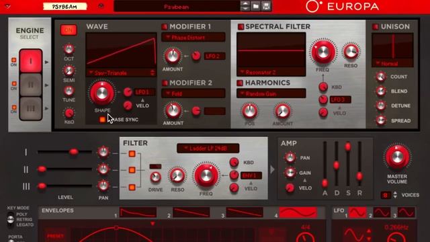Select Envelope 4 tab
The height and width of the screenshot is (242, 430).
298,212
